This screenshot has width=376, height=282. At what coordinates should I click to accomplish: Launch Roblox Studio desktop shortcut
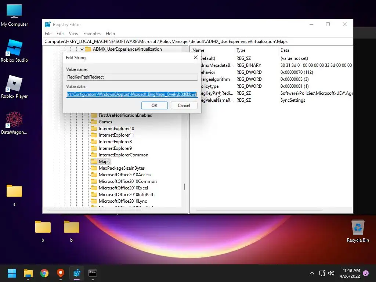14,51
